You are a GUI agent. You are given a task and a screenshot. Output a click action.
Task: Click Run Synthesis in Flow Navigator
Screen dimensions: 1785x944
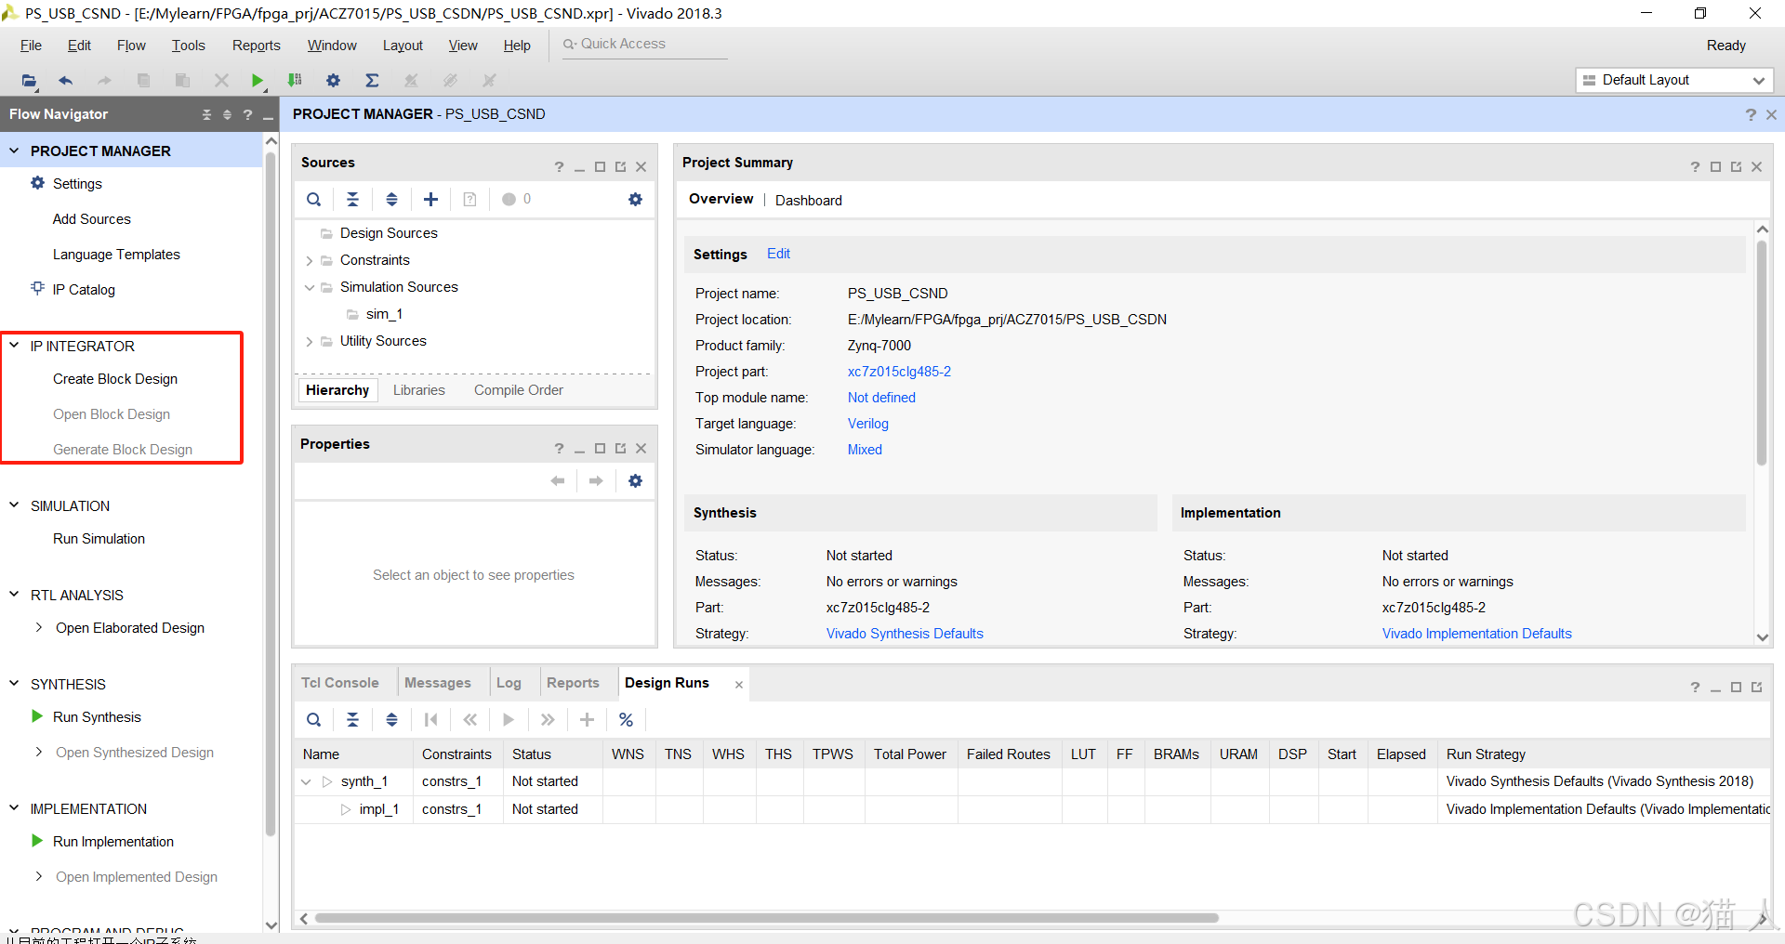[x=97, y=717]
